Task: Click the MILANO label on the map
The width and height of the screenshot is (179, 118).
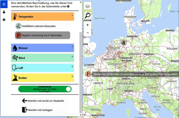Action: click(129, 91)
